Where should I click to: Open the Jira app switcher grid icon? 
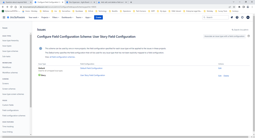(4, 17)
